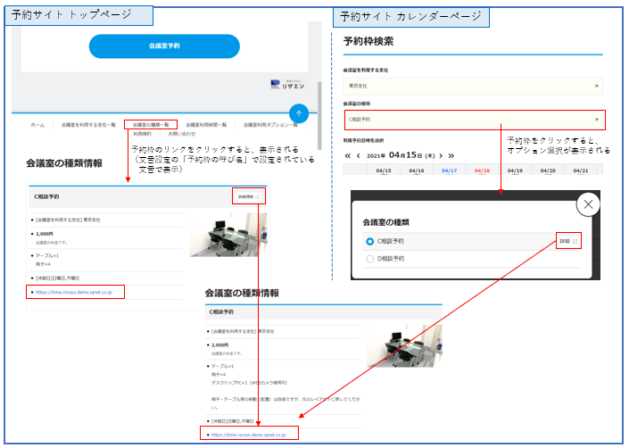Open 会議室利用オプション一覧 menu item
This screenshot has height=448, width=629.
[x=270, y=125]
